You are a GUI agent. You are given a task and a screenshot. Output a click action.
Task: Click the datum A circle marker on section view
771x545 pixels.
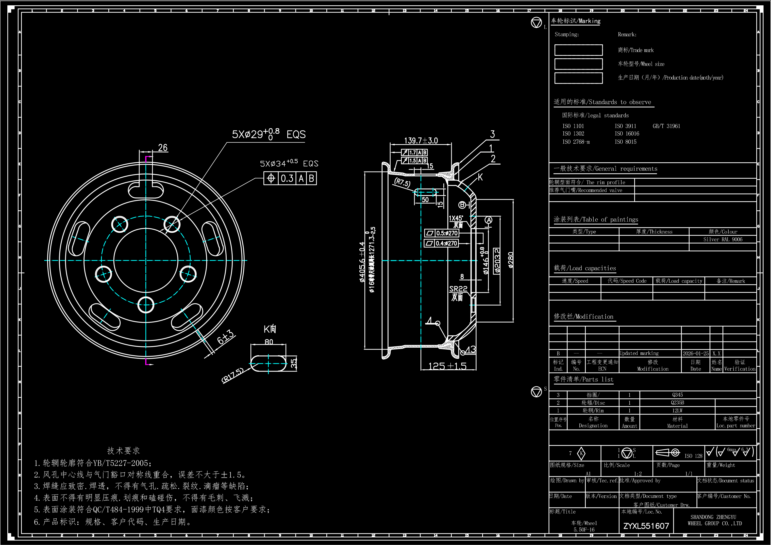click(x=489, y=220)
